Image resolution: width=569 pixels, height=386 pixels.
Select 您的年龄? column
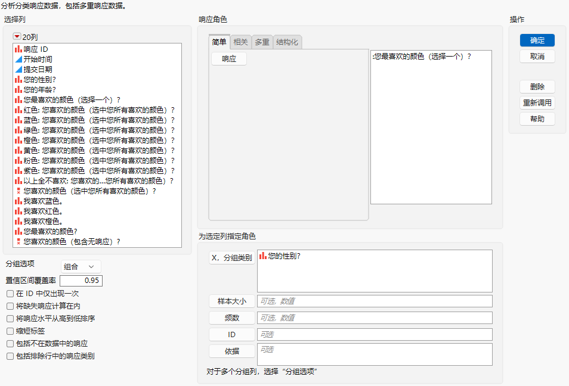tap(39, 89)
